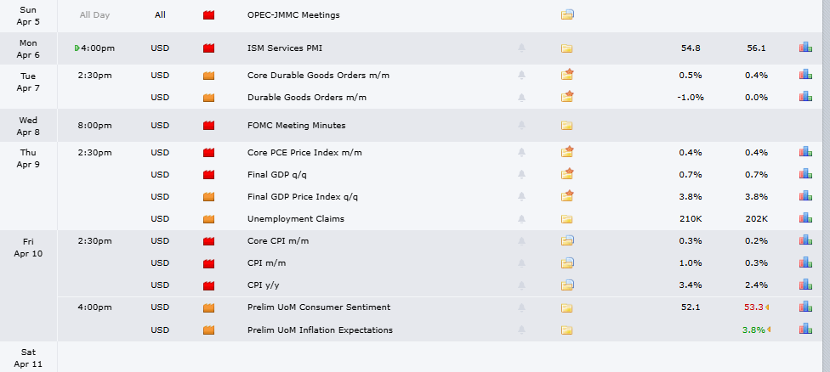830x372 pixels.
Task: Click the ISM Services PMI event name
Action: (285, 48)
